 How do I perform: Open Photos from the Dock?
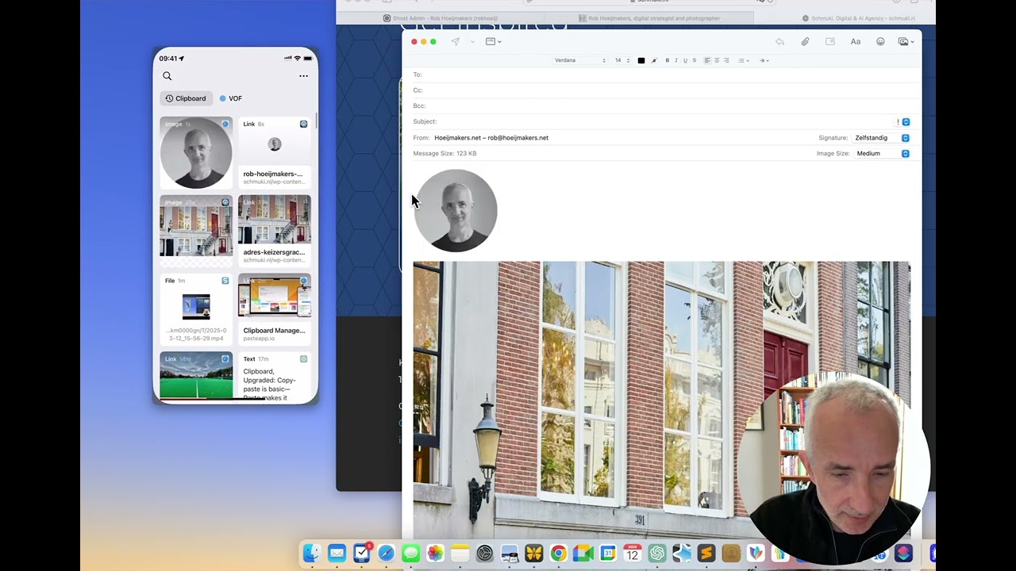(436, 553)
